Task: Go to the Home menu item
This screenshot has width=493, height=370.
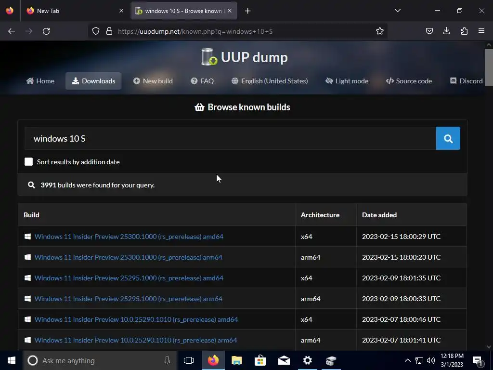Action: tap(40, 81)
